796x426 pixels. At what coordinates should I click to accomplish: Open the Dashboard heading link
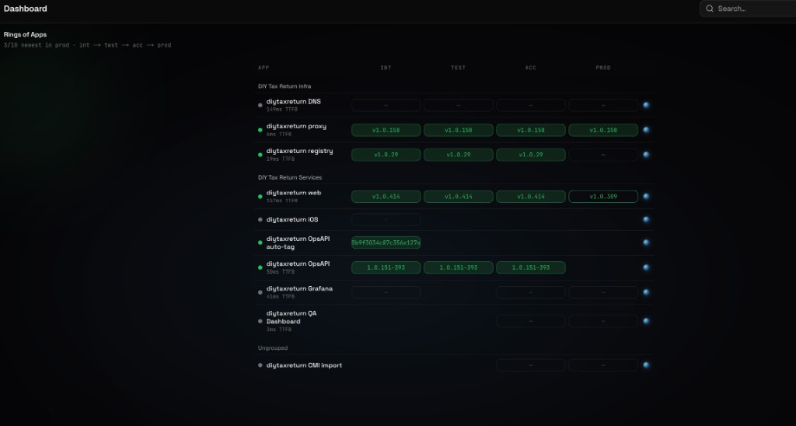[26, 9]
